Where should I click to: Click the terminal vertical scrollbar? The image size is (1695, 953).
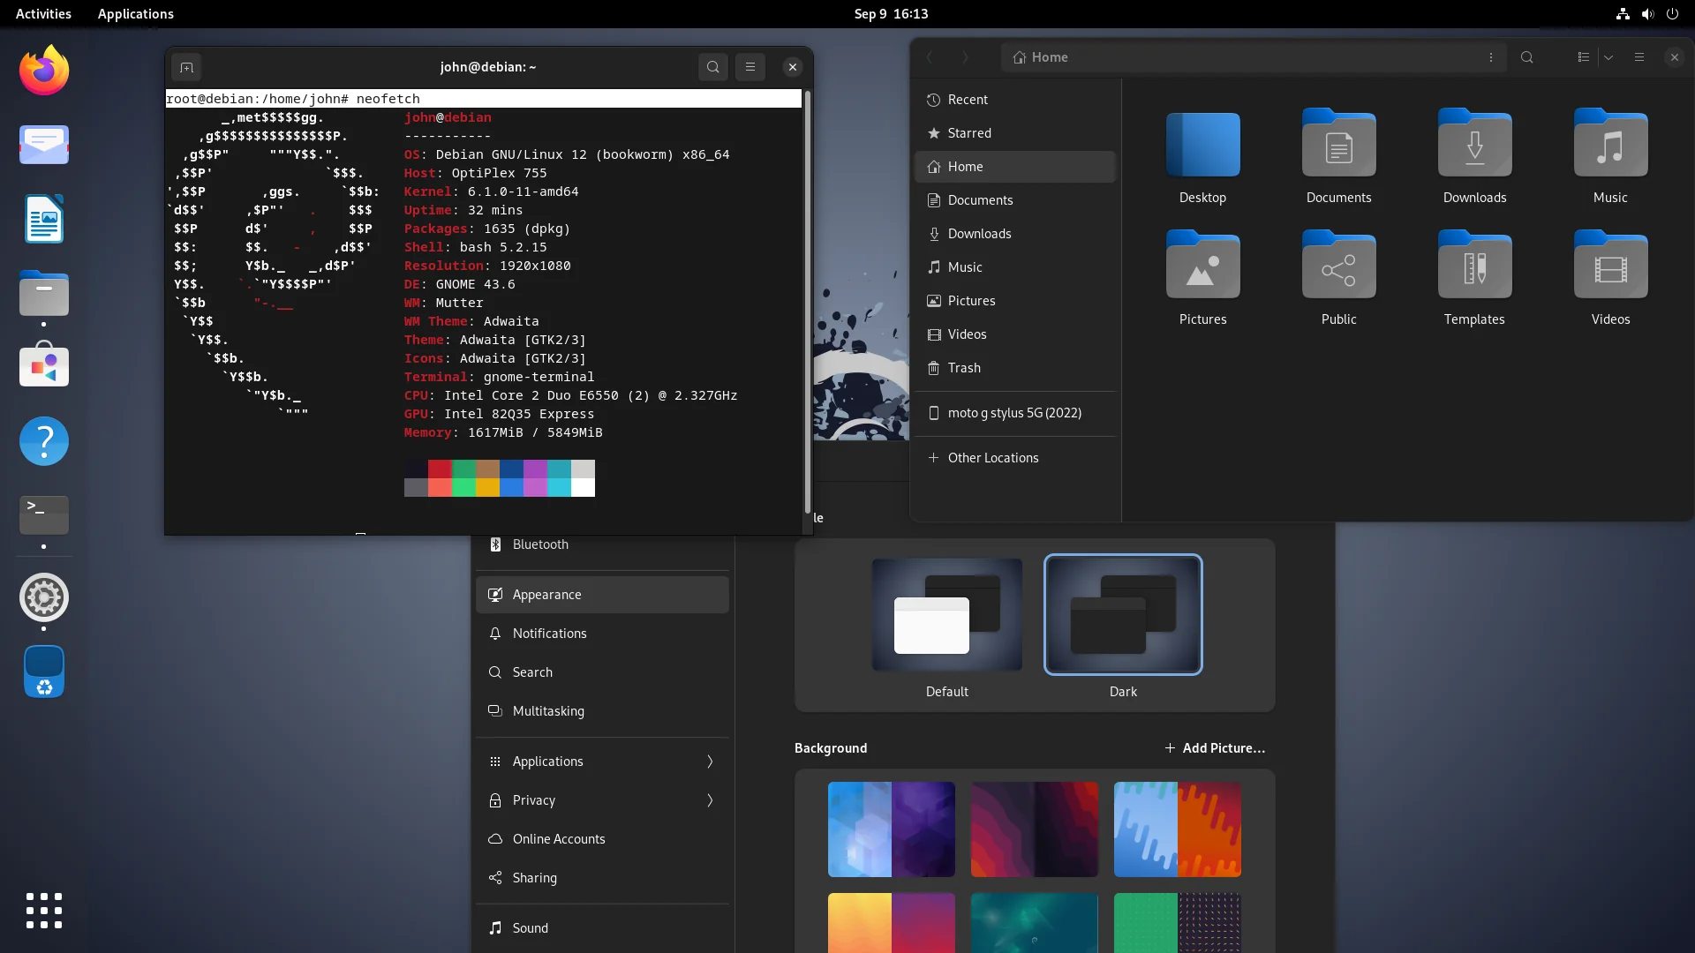tap(807, 302)
